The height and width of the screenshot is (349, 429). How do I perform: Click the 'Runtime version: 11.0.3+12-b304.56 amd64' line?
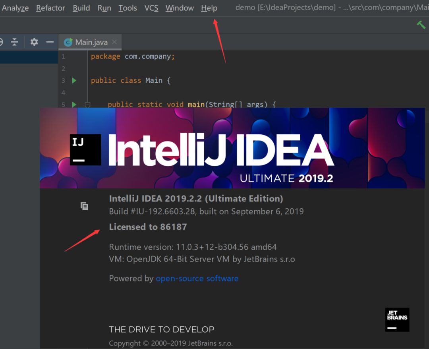193,247
